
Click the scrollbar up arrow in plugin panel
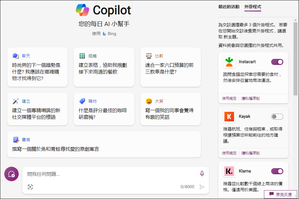coord(295,20)
